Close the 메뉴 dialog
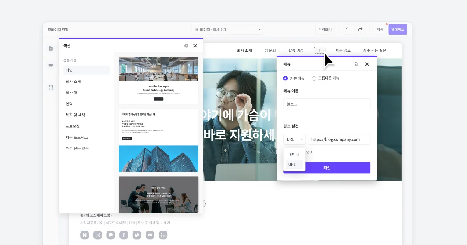 pos(367,64)
